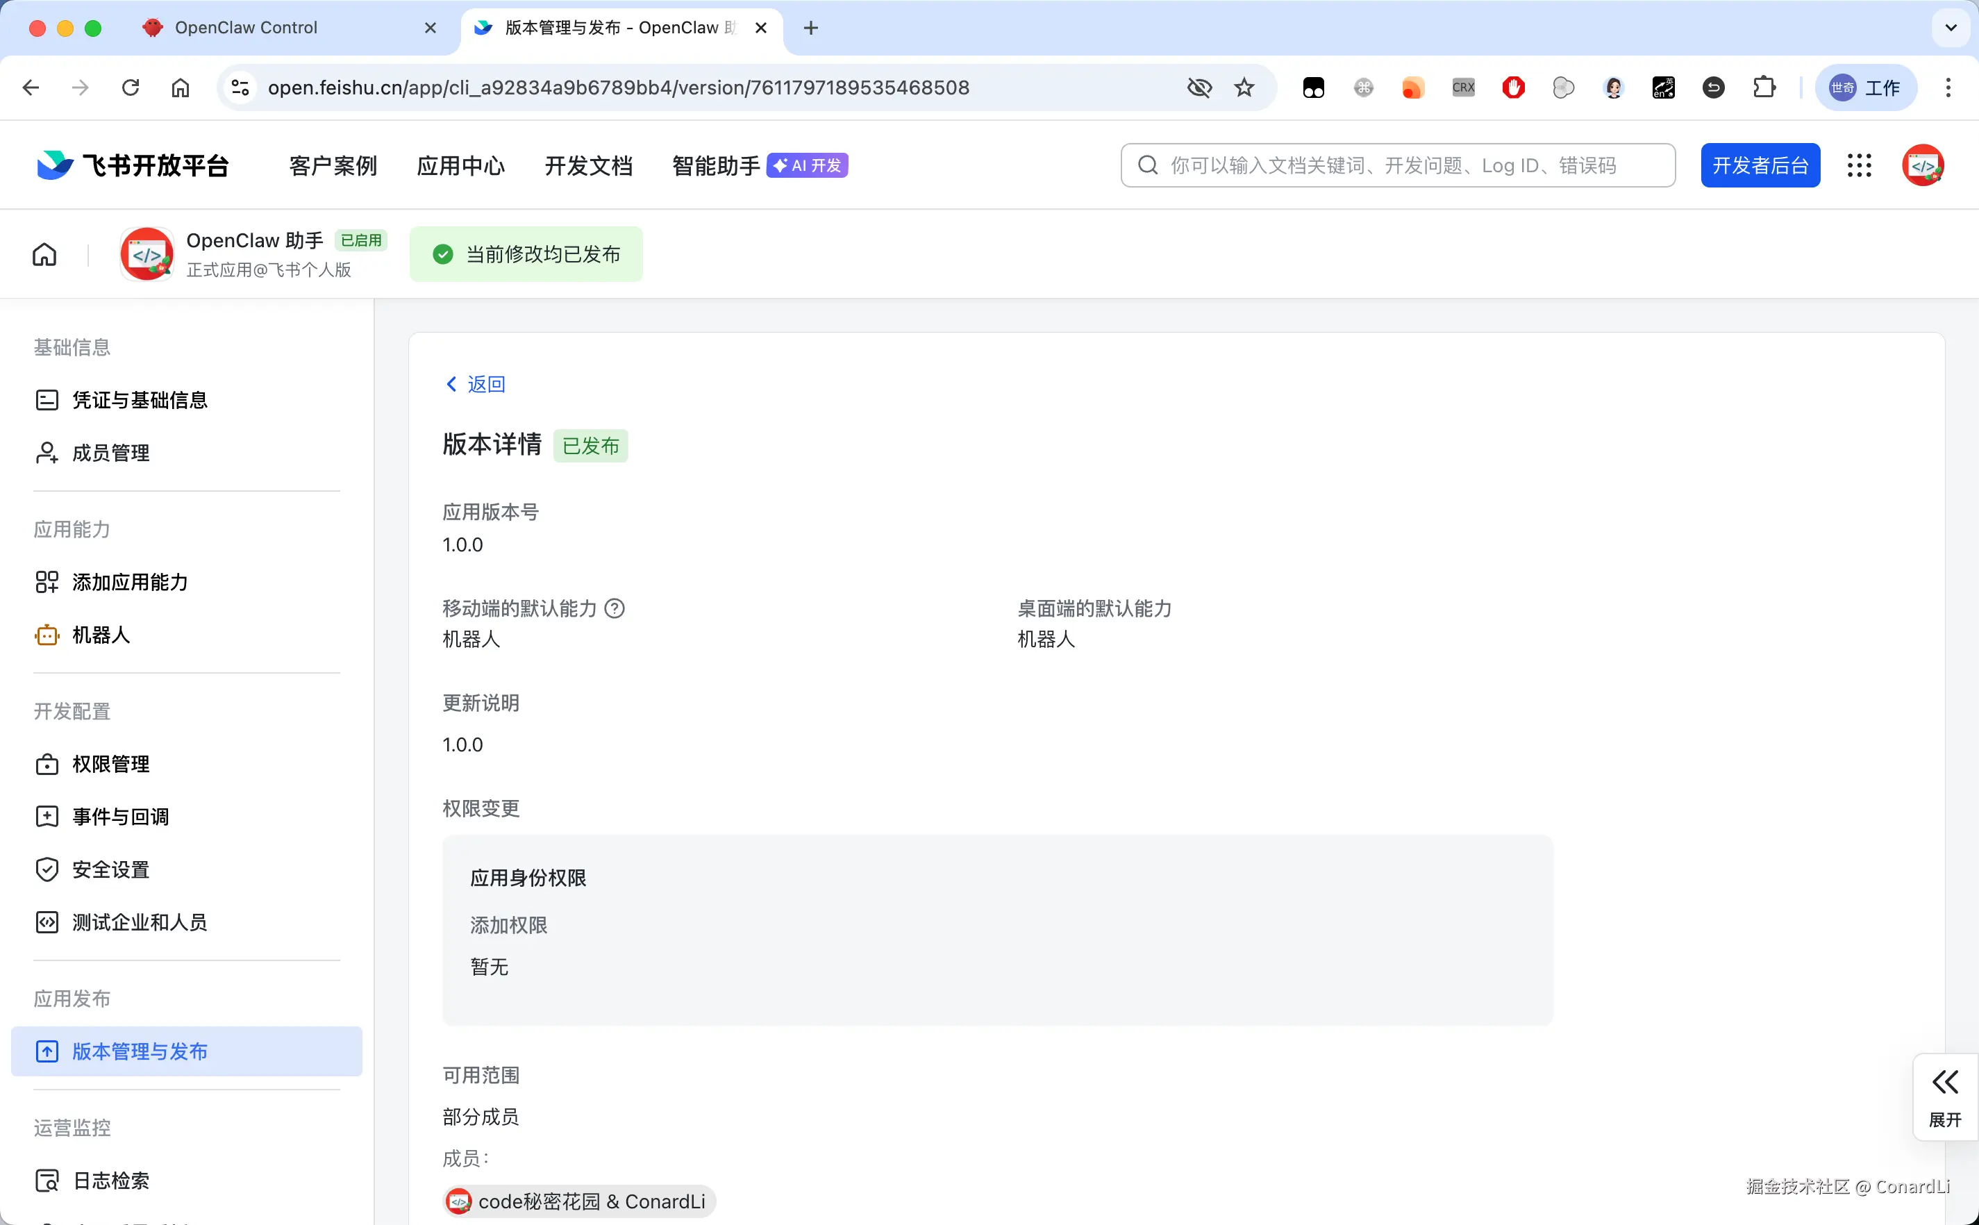The width and height of the screenshot is (1979, 1225).
Task: Open the 机器人 sidebar item
Action: (x=101, y=635)
